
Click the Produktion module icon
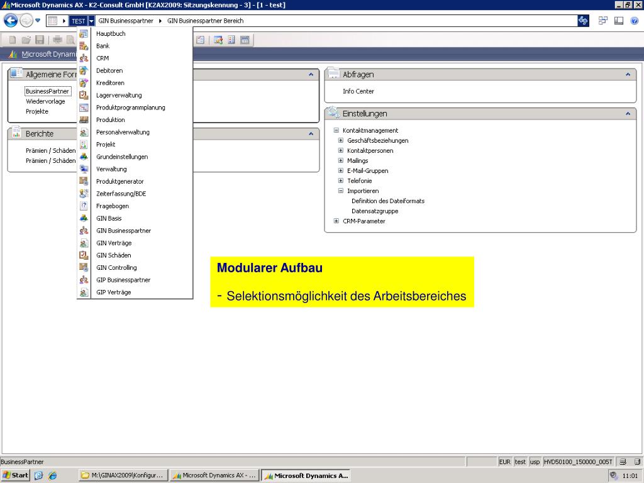coord(84,120)
